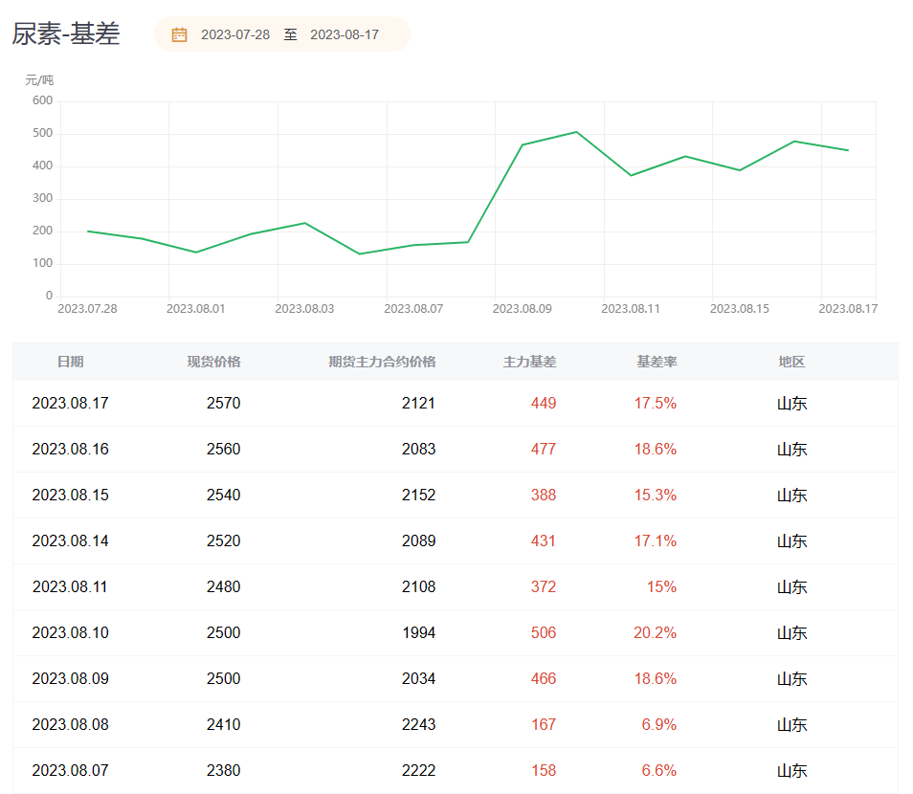Select the 2023.08.08 date cell
Viewport: 913px width, 794px height.
(x=71, y=725)
